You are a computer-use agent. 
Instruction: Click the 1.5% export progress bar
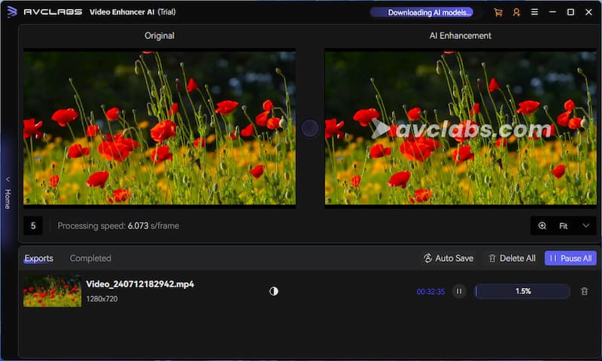click(x=522, y=292)
